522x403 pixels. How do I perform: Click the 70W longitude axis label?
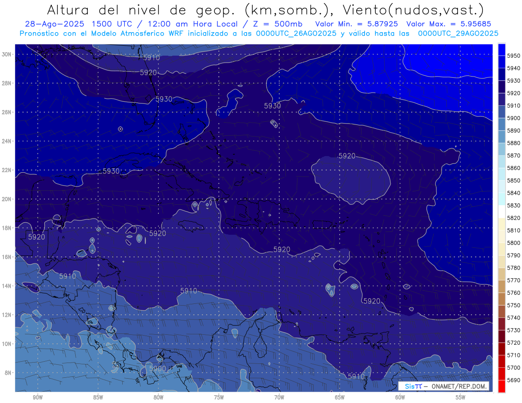coord(279,398)
